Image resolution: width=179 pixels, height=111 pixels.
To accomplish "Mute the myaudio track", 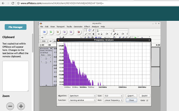I will pos(43,55).
